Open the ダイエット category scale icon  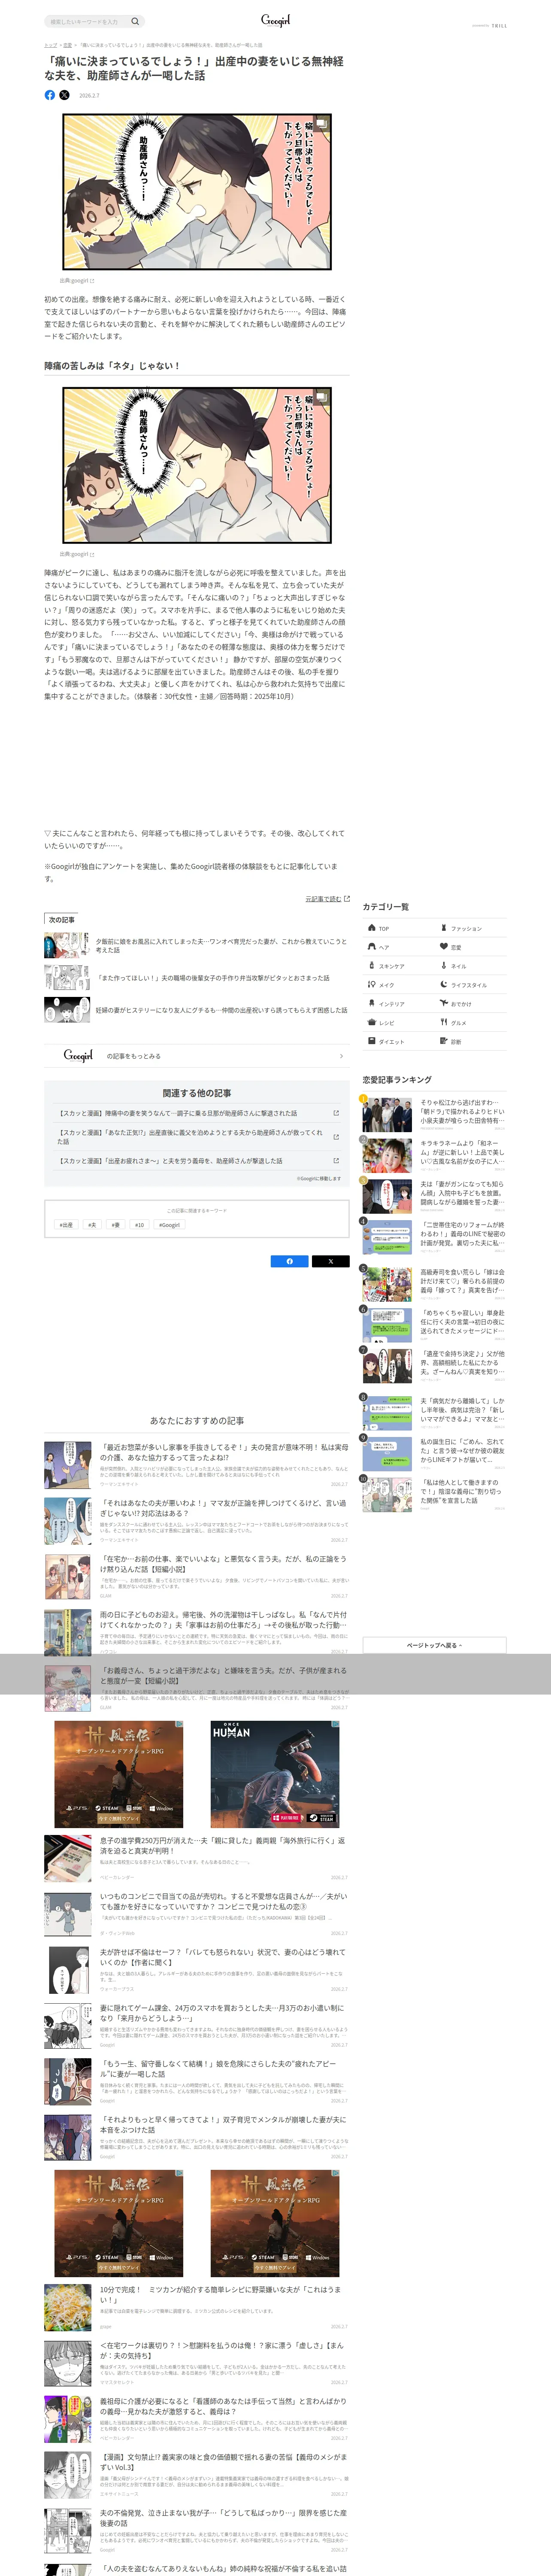point(371,1042)
